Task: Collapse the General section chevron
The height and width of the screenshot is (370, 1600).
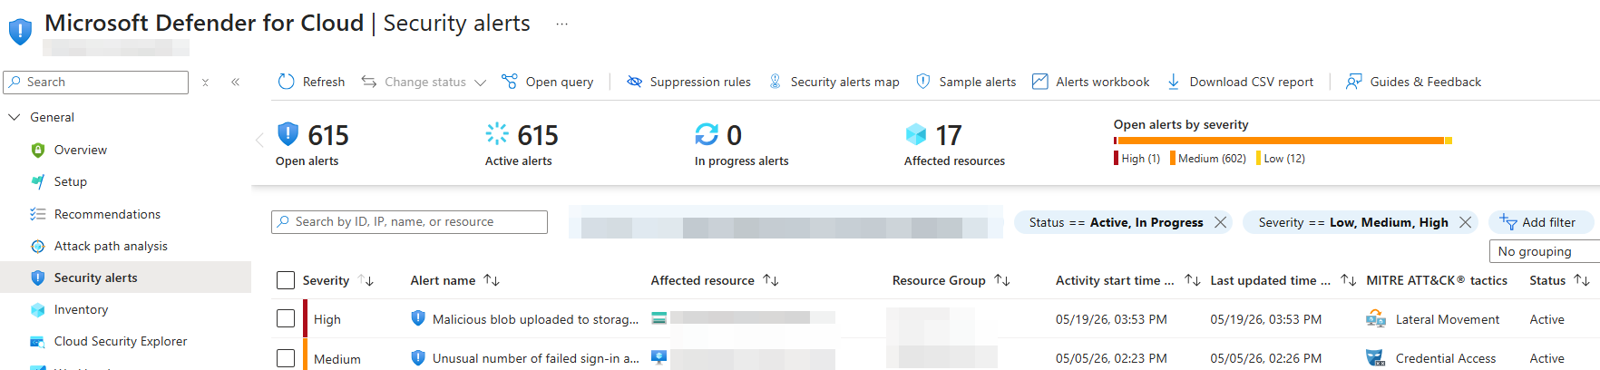Action: 14,117
